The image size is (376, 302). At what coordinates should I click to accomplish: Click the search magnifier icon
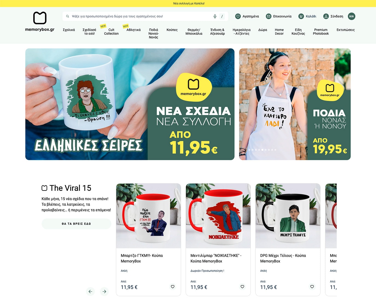click(x=68, y=16)
